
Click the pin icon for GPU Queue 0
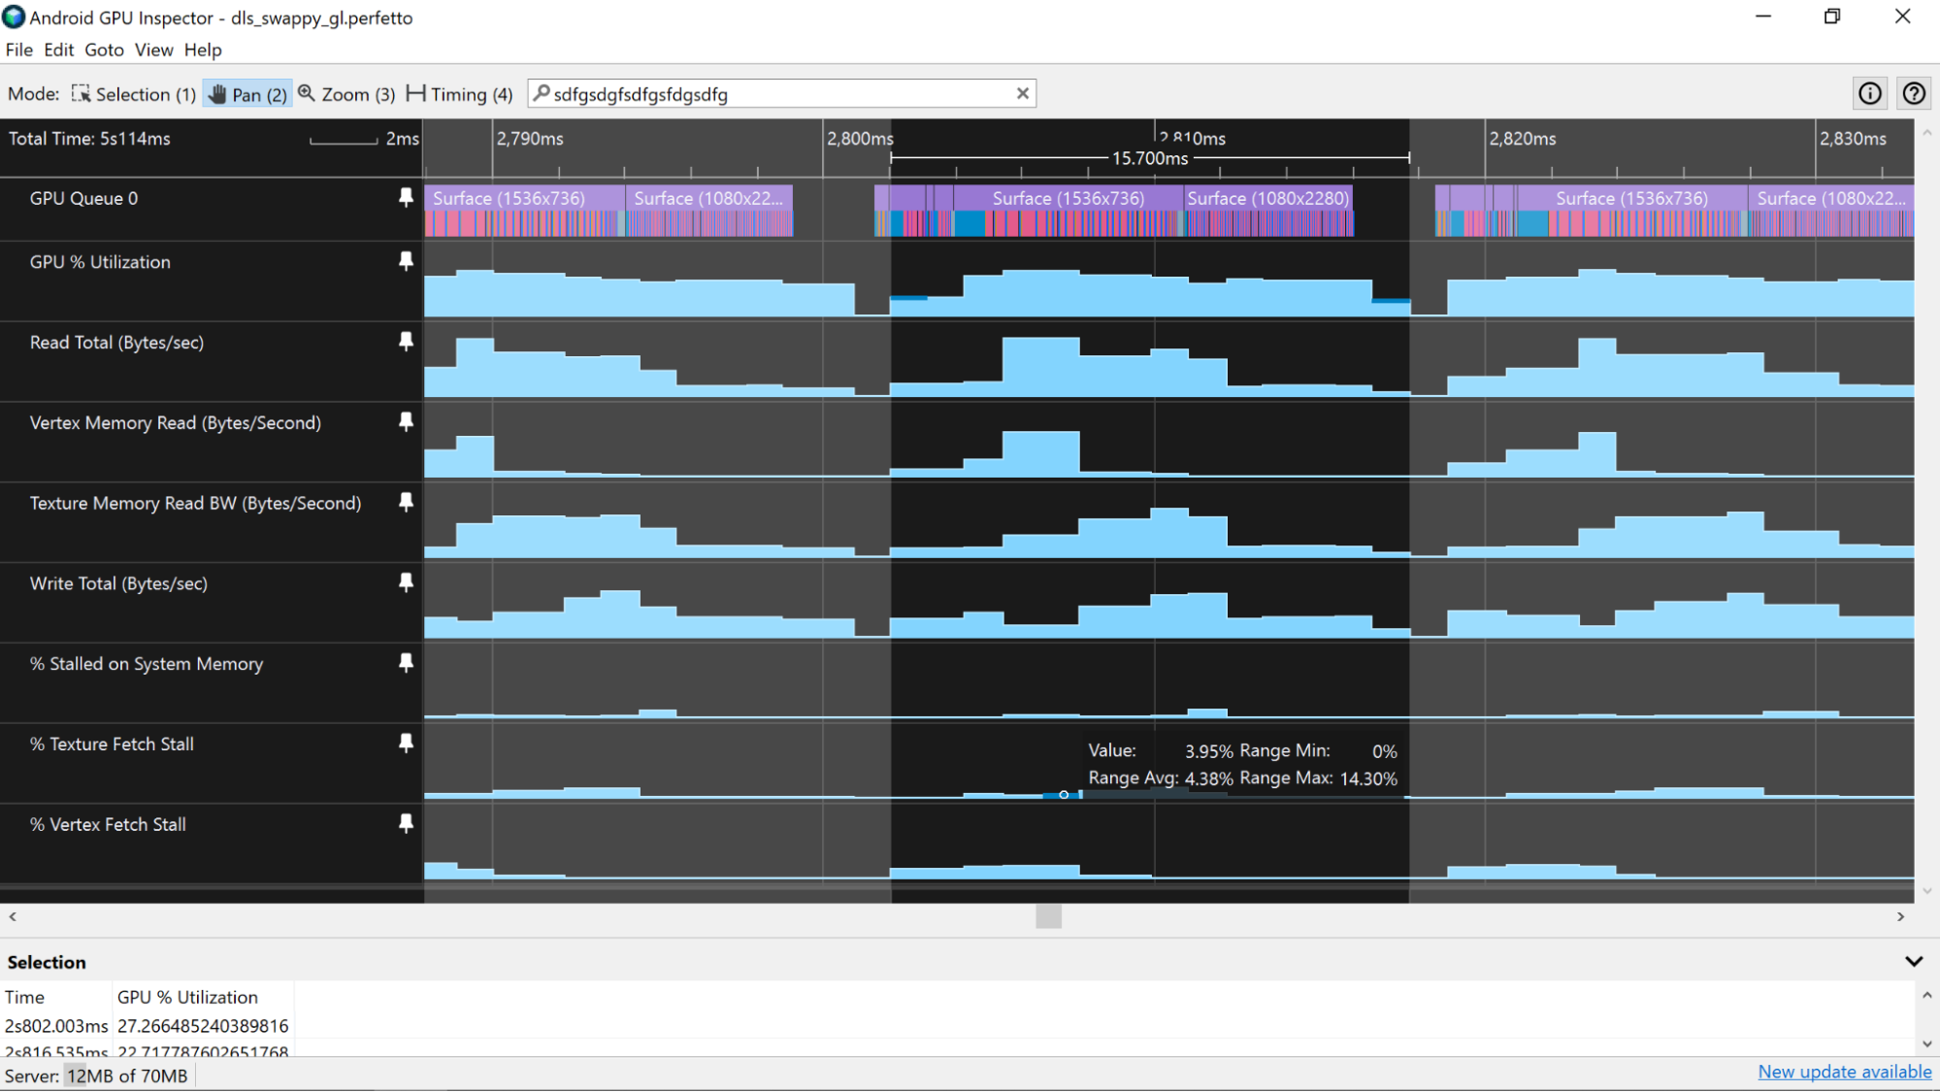(407, 197)
